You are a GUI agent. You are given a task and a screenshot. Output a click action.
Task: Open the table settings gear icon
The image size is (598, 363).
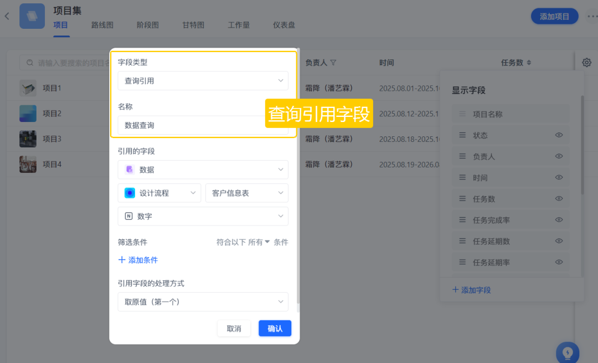(x=586, y=63)
